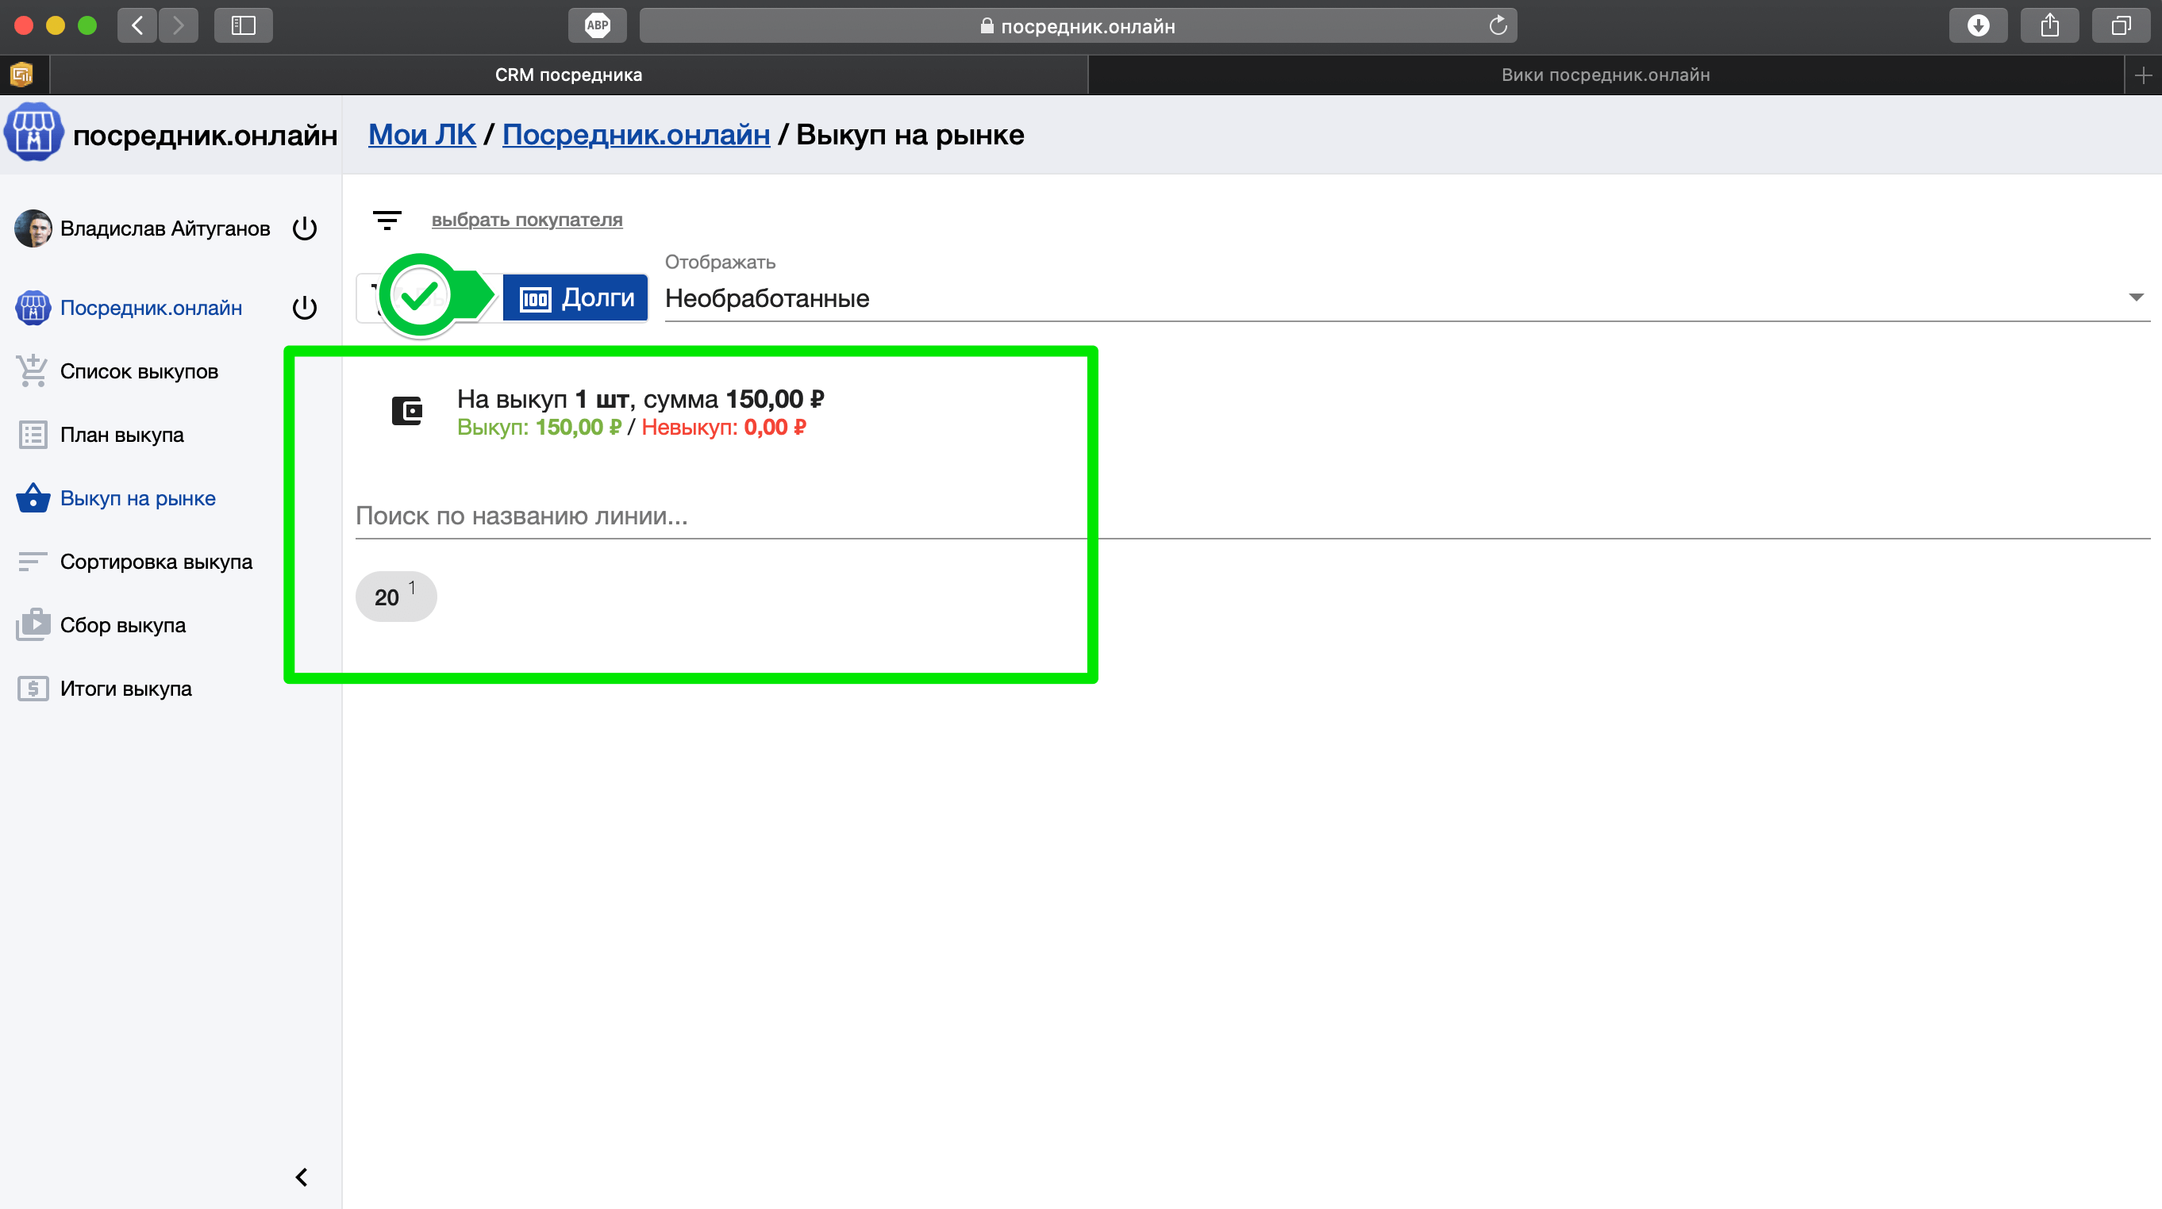Switch to the 'Вики посредник.онлайн' tab

coord(1605,75)
